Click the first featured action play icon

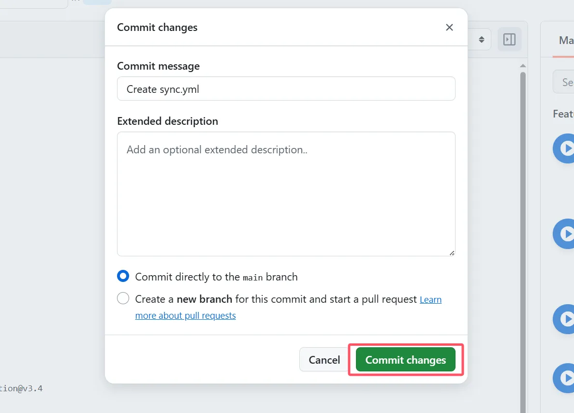565,148
